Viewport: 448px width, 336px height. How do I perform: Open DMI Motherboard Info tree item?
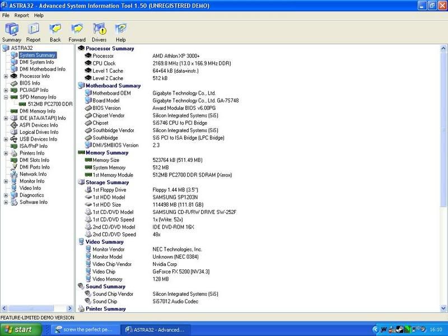click(43, 69)
